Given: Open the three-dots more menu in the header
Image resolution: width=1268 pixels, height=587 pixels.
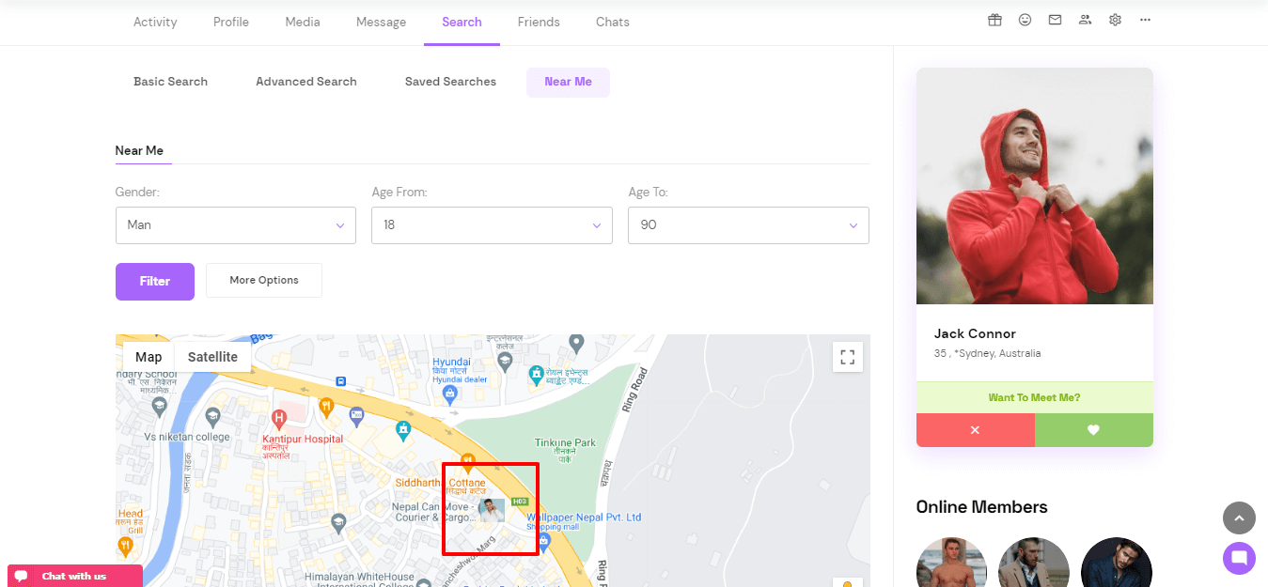Looking at the screenshot, I should coord(1145,20).
